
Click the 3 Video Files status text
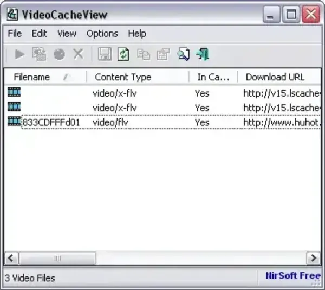tap(30, 278)
